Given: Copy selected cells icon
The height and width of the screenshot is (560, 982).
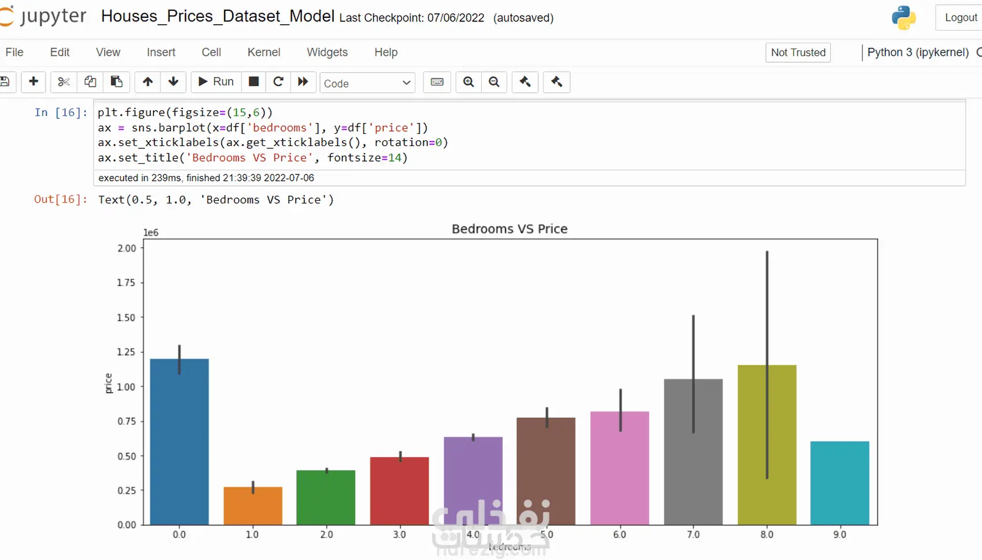Looking at the screenshot, I should coord(90,82).
